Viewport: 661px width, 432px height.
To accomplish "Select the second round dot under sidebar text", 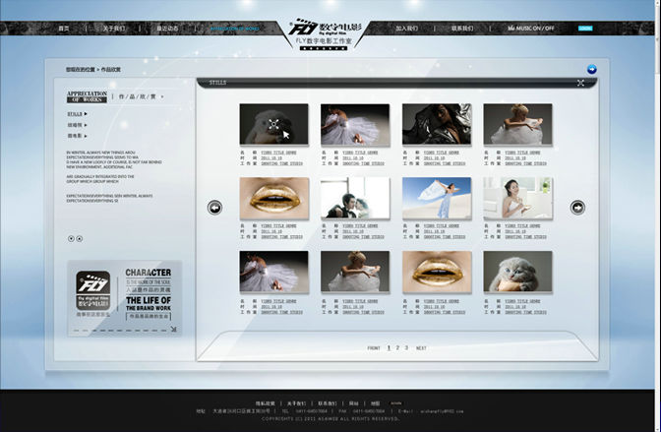I will (80, 238).
